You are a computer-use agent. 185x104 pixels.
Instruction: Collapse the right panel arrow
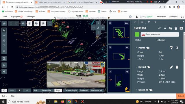click(x=184, y=22)
